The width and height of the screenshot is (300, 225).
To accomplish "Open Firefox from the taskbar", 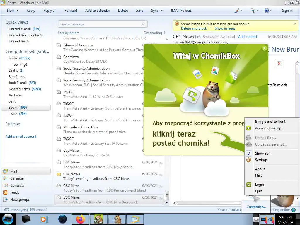I will (x=80, y=219).
